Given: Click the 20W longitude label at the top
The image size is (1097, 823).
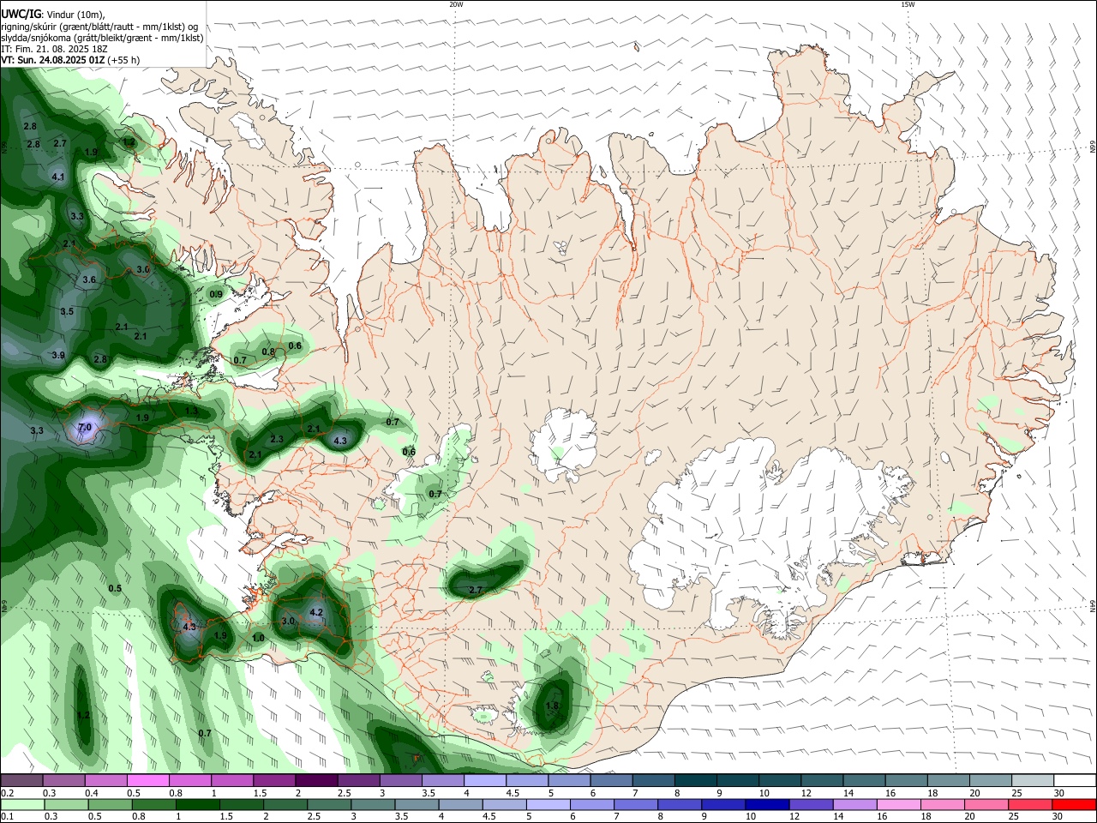Looking at the screenshot, I should (456, 4).
